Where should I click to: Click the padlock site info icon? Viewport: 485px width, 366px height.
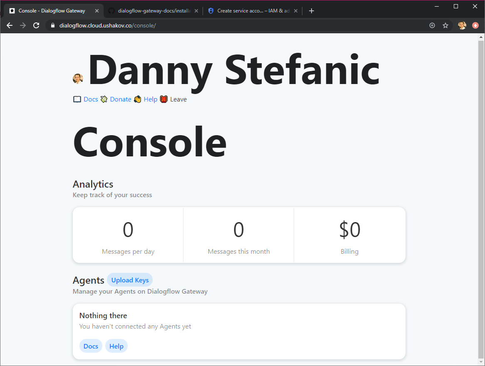(x=52, y=25)
